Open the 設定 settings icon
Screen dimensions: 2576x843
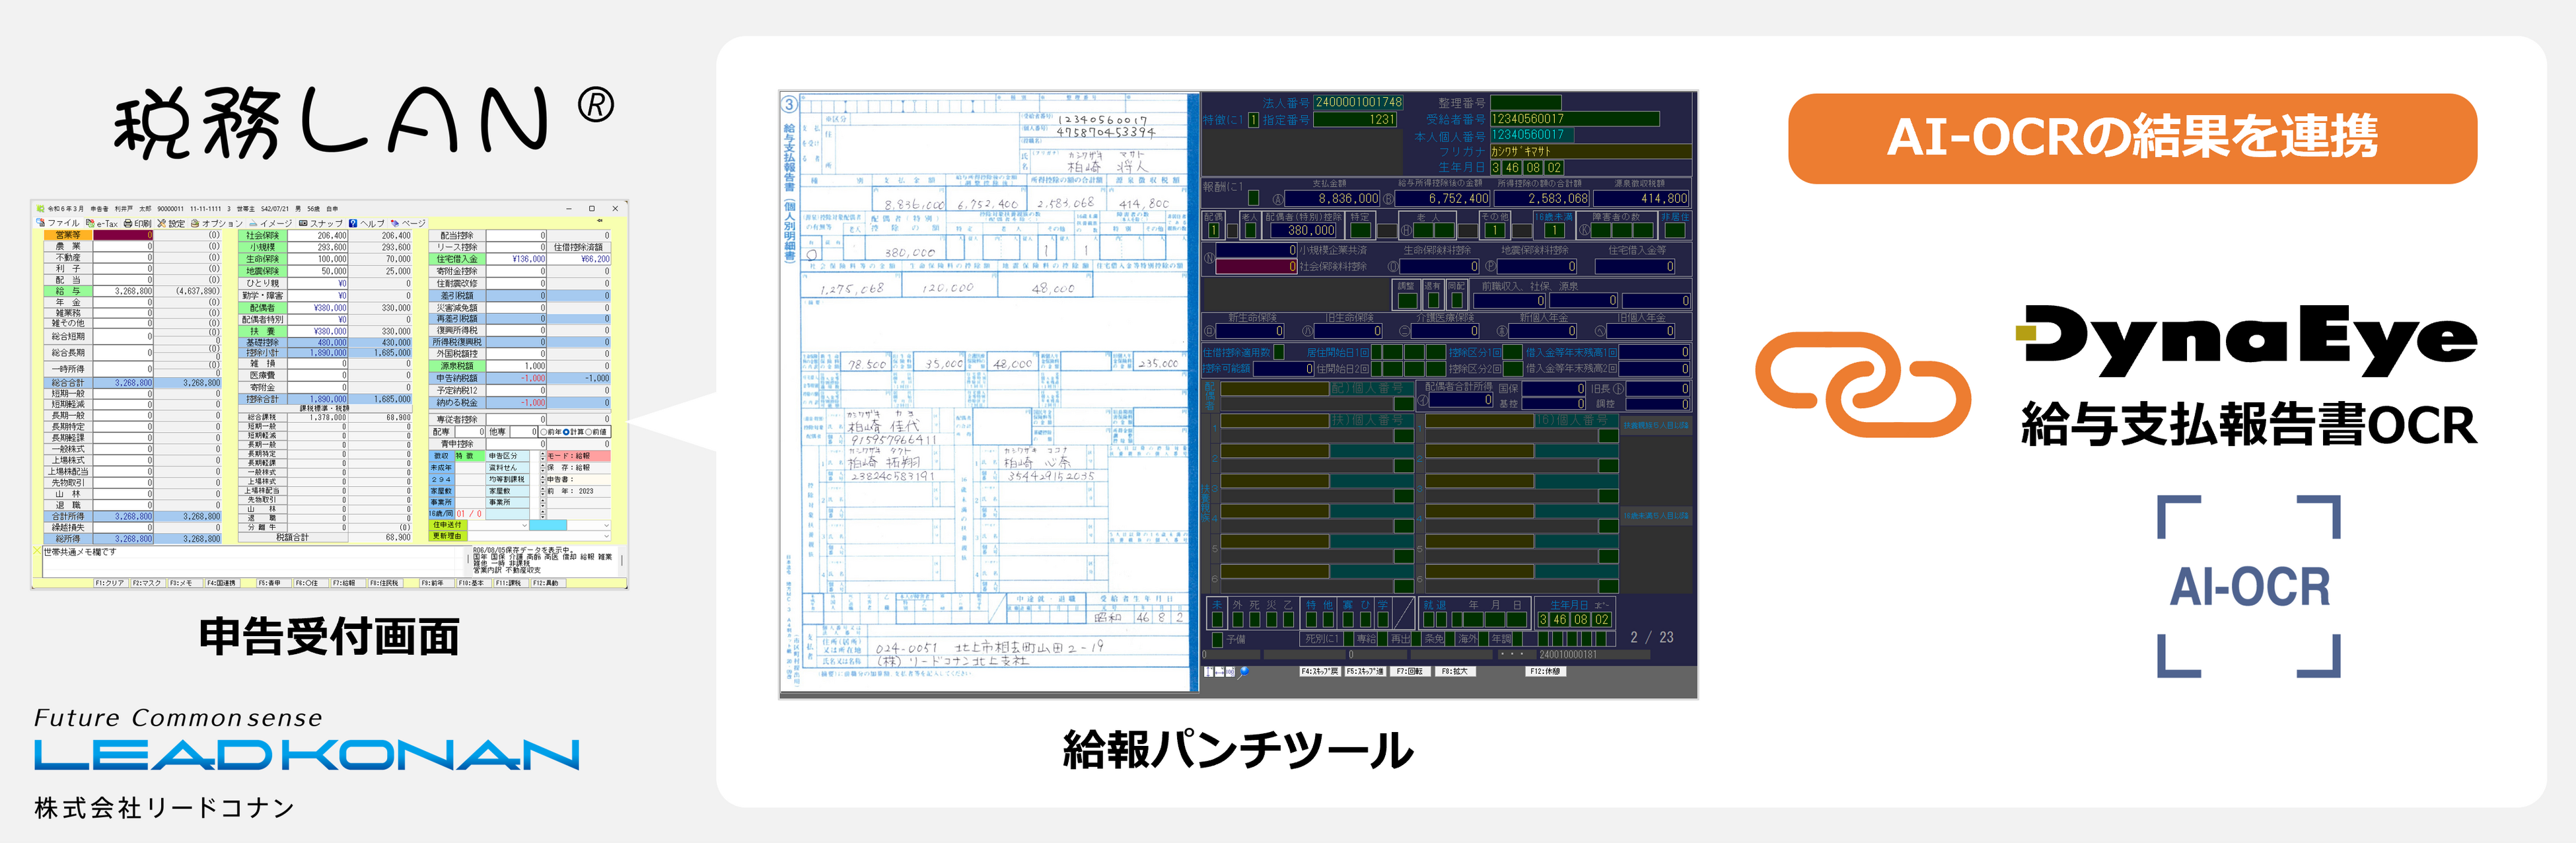pyautogui.click(x=172, y=224)
